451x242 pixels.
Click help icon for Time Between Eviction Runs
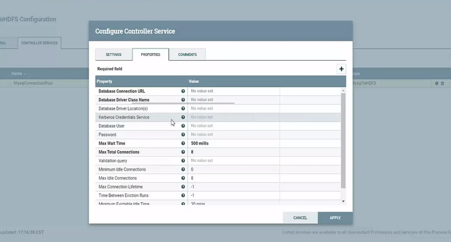183,195
